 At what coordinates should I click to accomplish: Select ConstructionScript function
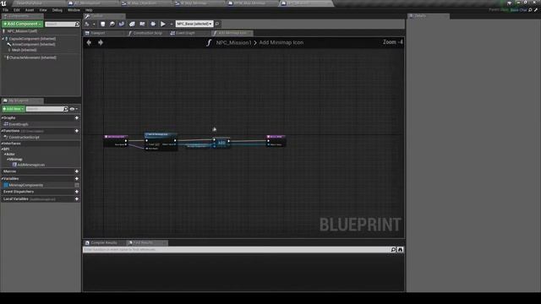(x=24, y=137)
